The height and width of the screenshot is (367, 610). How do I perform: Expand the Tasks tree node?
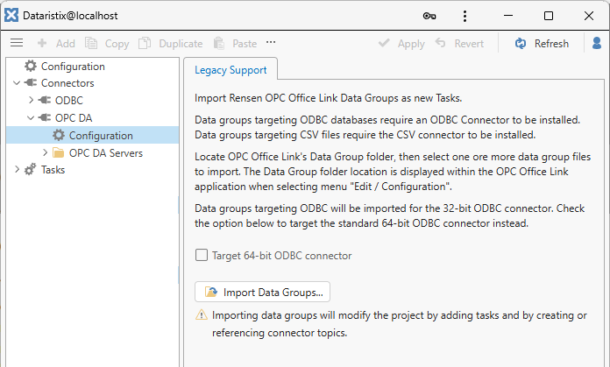pos(18,170)
